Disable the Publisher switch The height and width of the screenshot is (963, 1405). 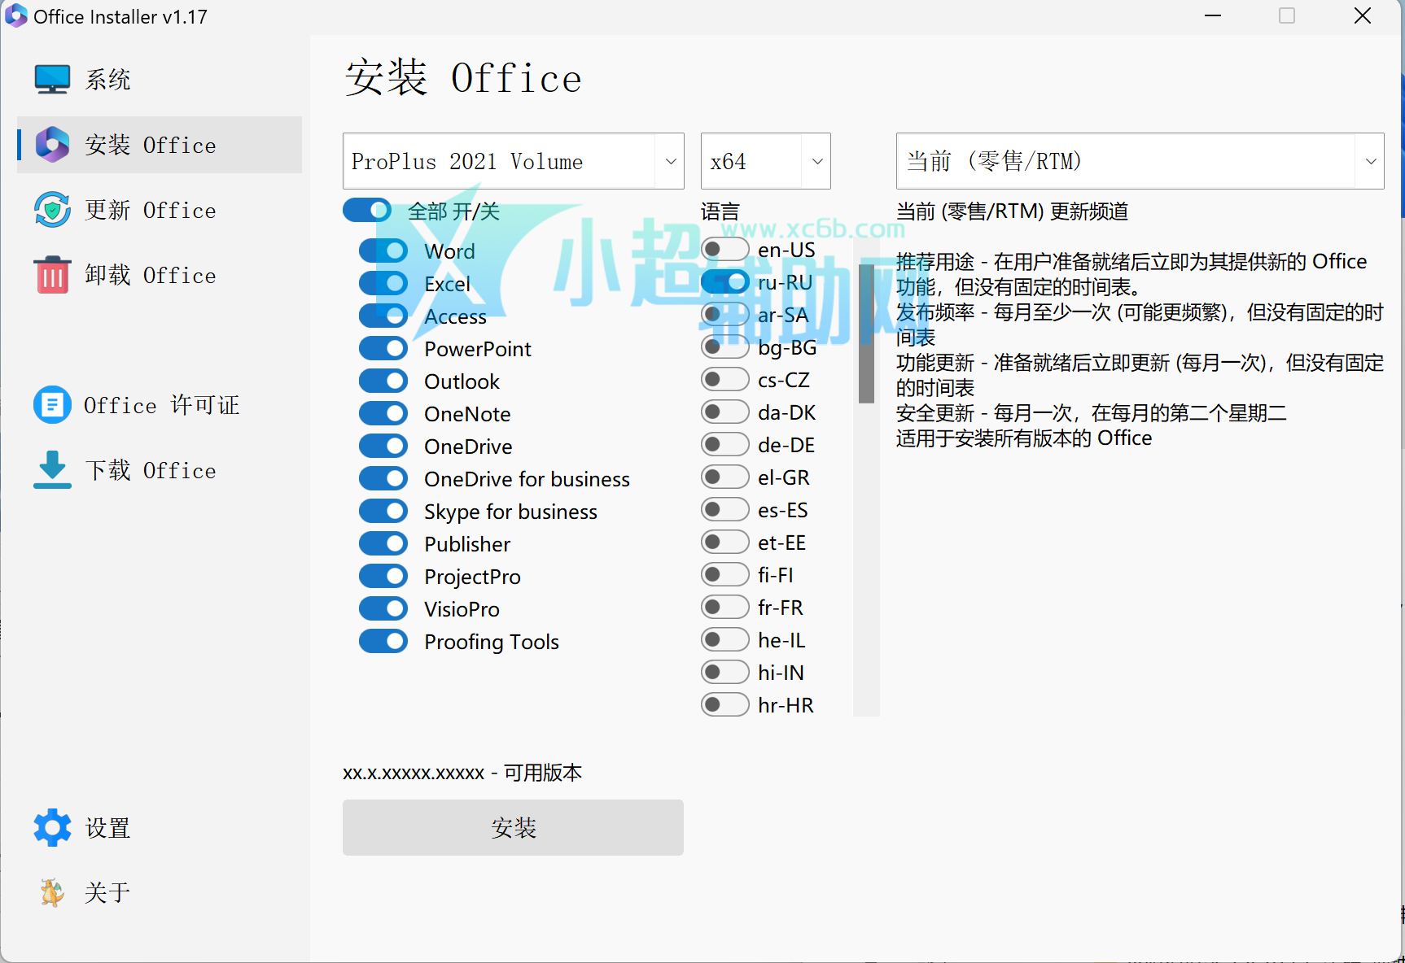coord(383,543)
